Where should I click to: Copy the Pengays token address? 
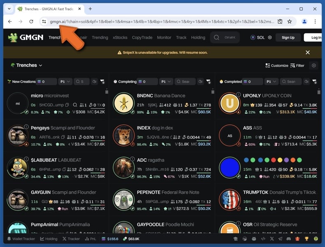click(x=63, y=137)
